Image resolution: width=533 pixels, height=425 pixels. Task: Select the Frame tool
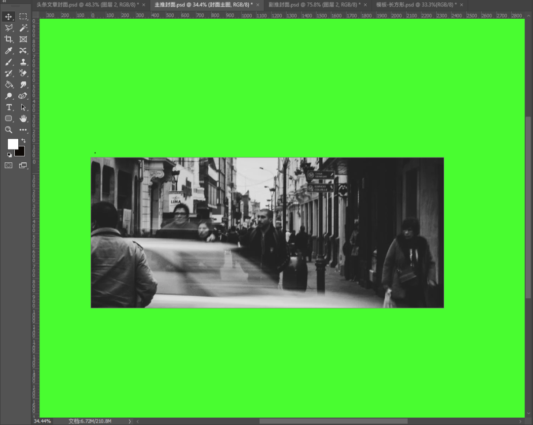tap(23, 39)
